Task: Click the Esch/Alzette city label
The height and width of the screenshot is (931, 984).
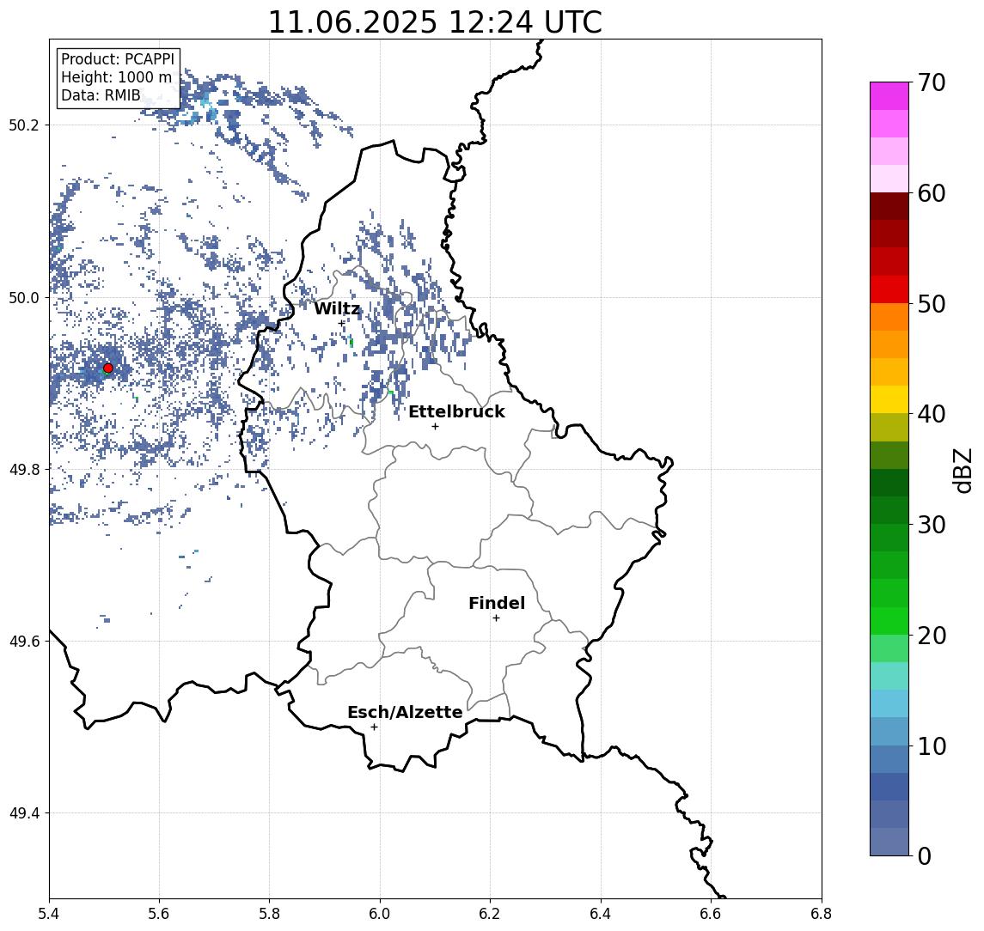Action: [405, 712]
